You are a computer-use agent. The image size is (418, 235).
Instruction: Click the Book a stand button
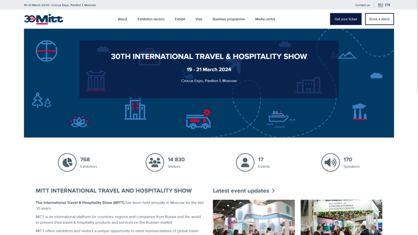[379, 19]
